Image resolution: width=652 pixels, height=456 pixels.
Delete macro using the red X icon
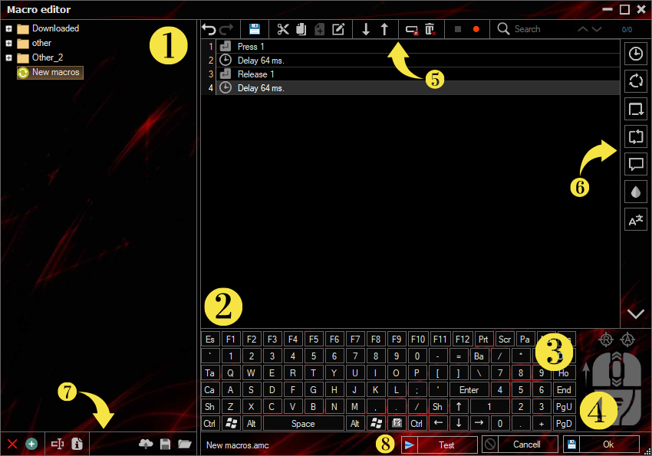pyautogui.click(x=12, y=444)
